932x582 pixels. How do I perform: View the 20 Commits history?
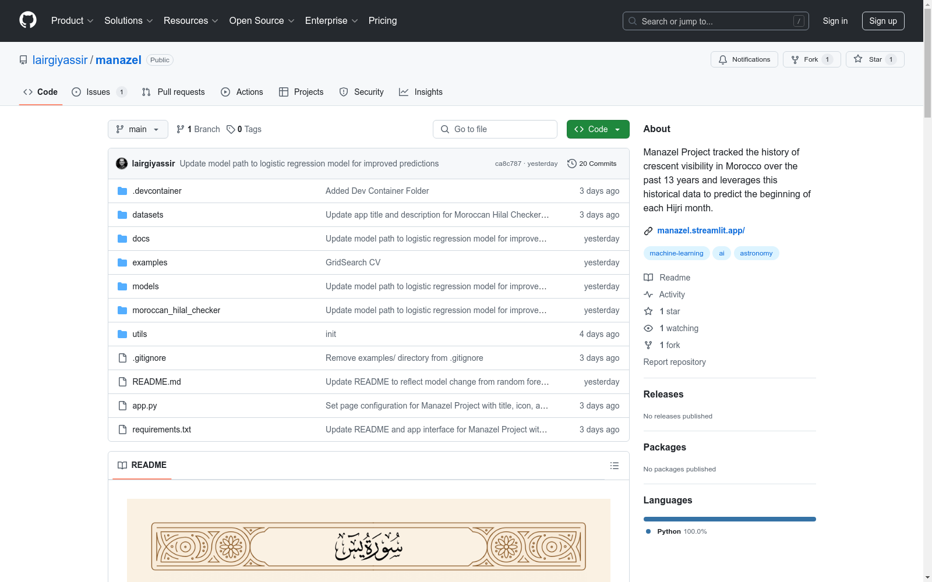click(x=592, y=164)
